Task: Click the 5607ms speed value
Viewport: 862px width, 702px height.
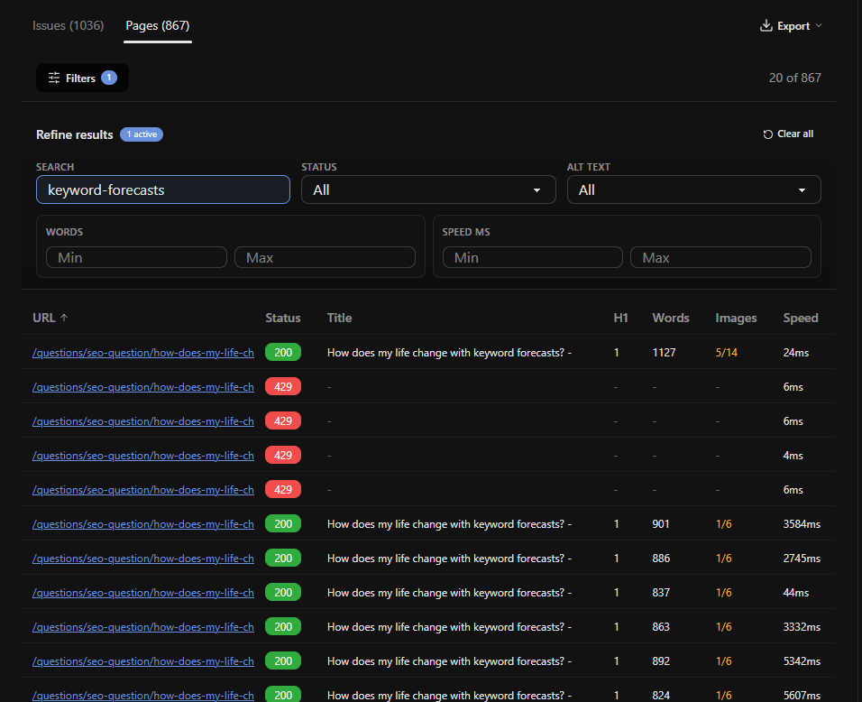Action: [802, 696]
